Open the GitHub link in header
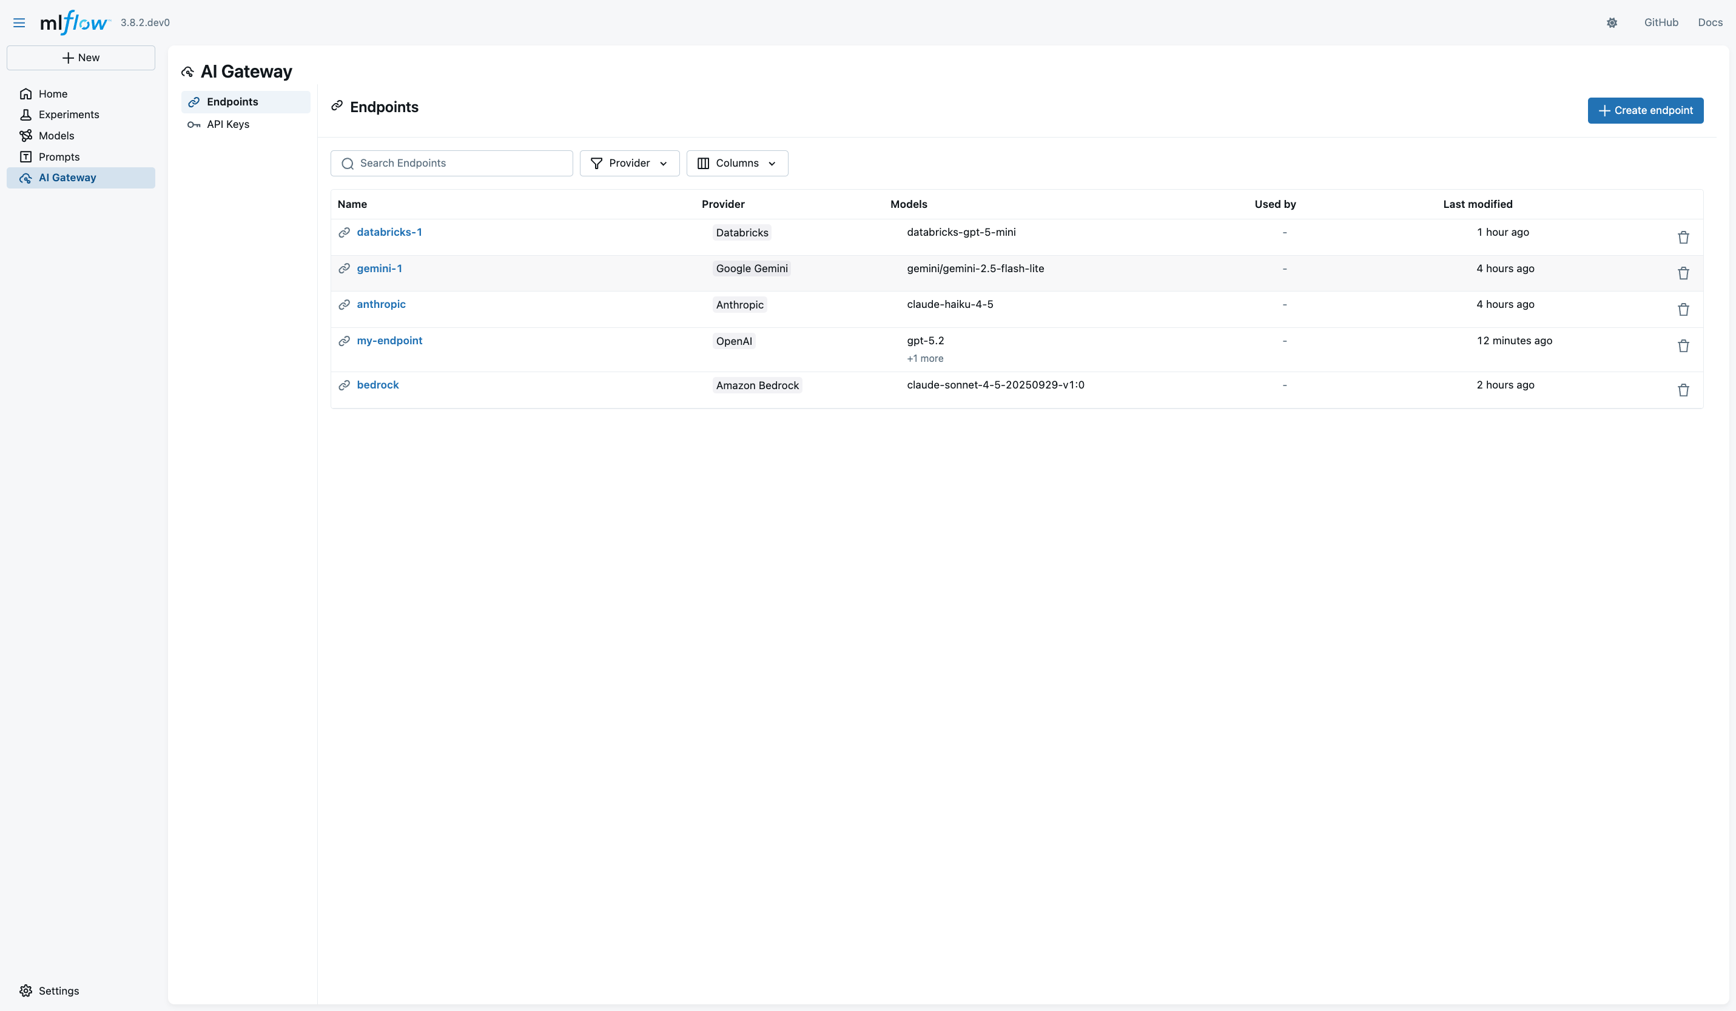The width and height of the screenshot is (1736, 1011). tap(1661, 22)
